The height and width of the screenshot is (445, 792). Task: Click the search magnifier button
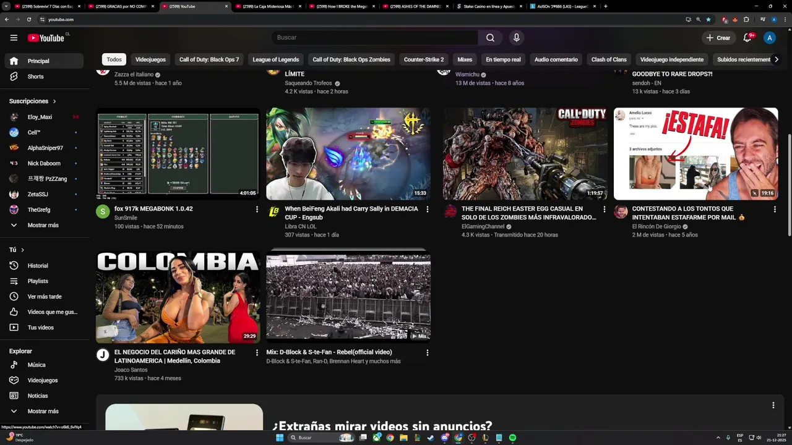click(x=490, y=38)
